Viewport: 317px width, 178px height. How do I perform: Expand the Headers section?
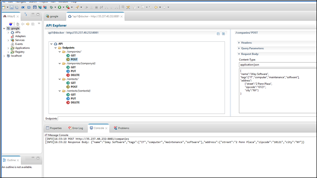pos(239,43)
